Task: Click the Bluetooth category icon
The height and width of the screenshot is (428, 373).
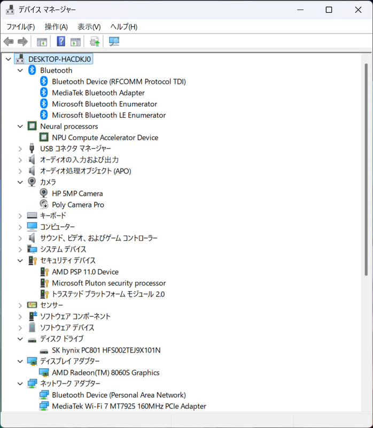Action: click(32, 70)
